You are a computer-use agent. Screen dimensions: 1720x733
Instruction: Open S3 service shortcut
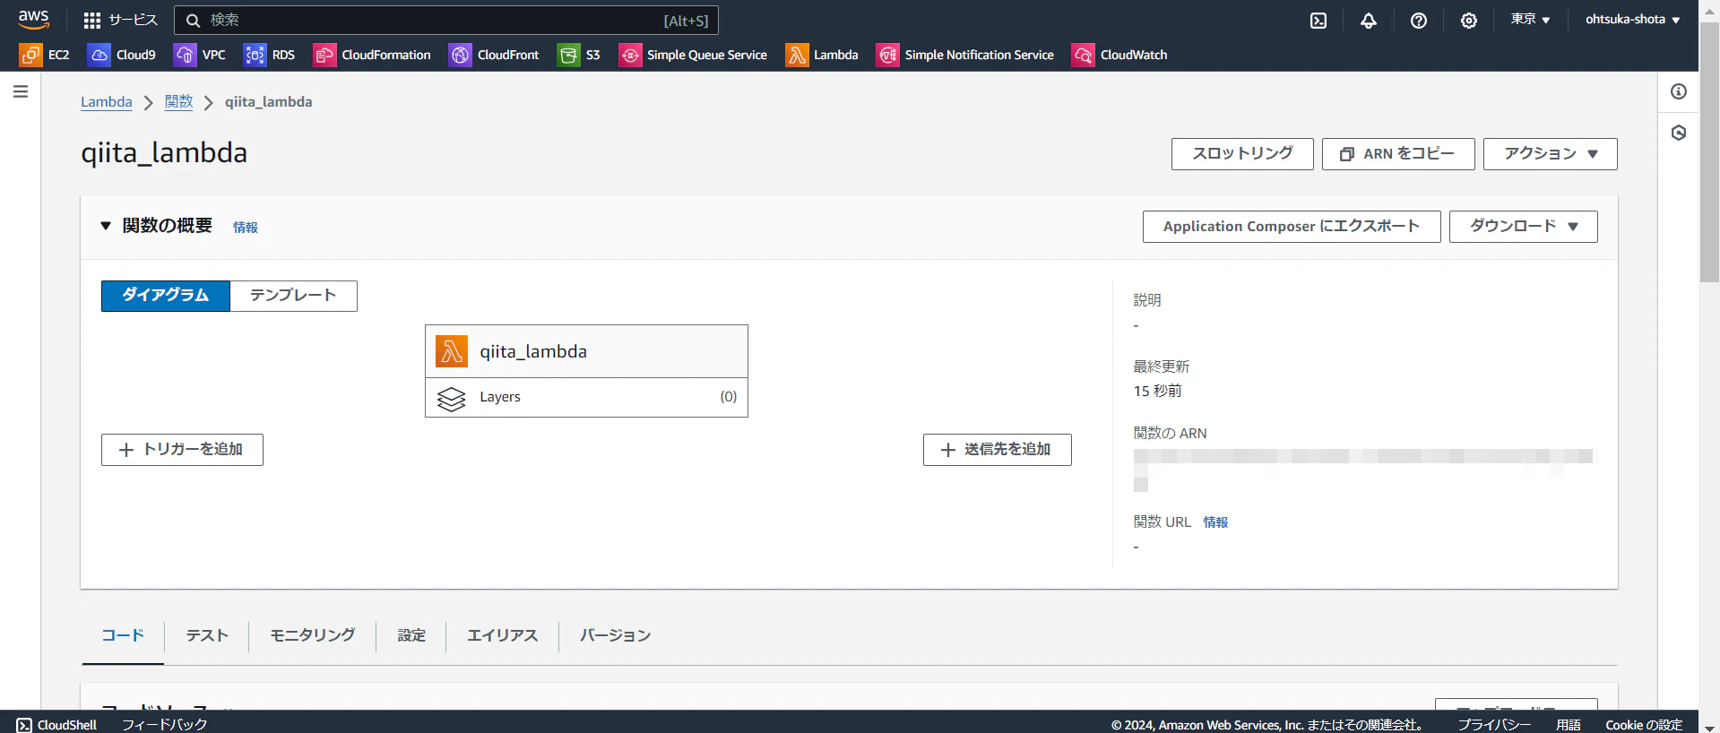pos(579,55)
